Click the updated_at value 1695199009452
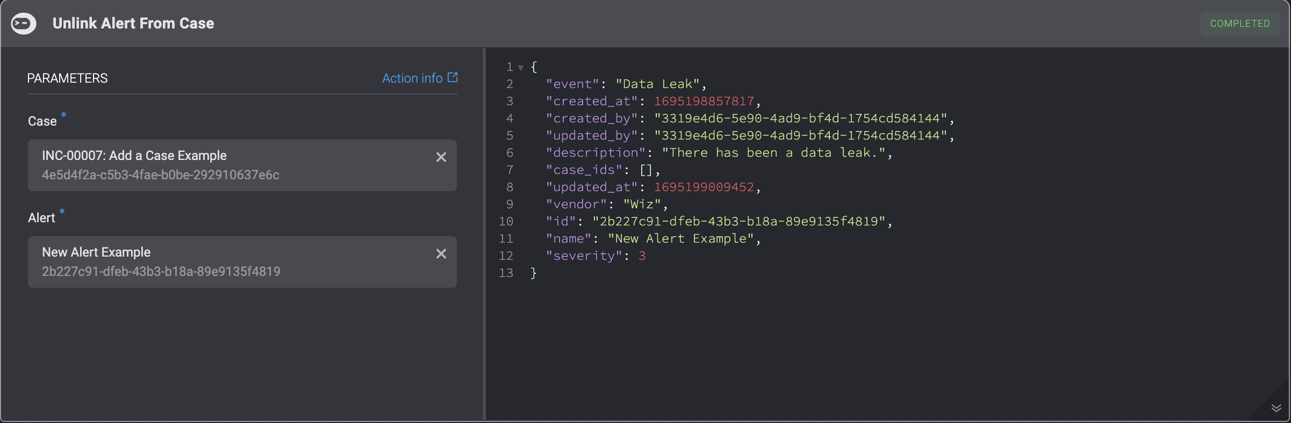The height and width of the screenshot is (423, 1291). pos(704,187)
